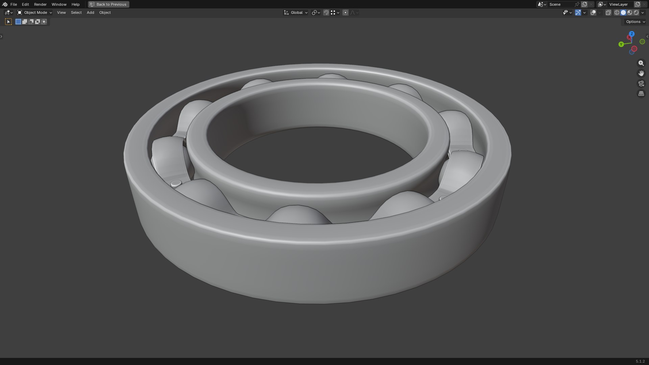Image resolution: width=649 pixels, height=365 pixels.
Task: Click Back to Previous button
Action: (109, 4)
